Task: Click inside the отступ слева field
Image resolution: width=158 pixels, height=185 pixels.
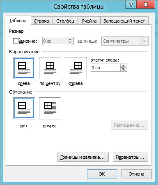Action: (105, 68)
